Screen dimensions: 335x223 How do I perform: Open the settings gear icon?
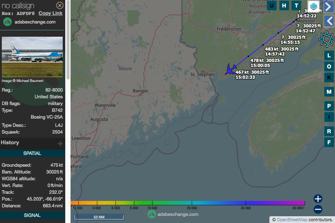click(326, 39)
